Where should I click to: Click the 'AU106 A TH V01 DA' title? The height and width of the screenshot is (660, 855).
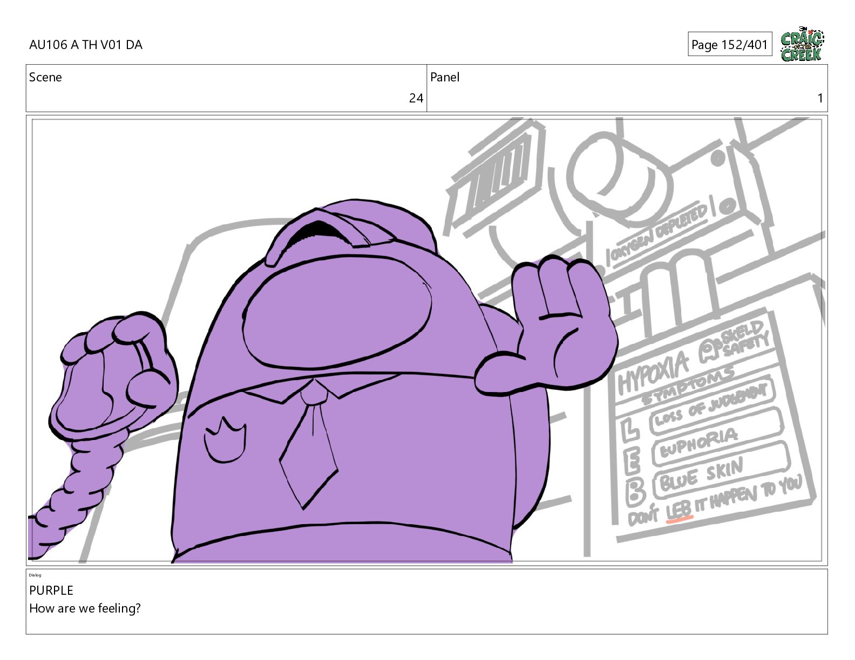pos(86,45)
